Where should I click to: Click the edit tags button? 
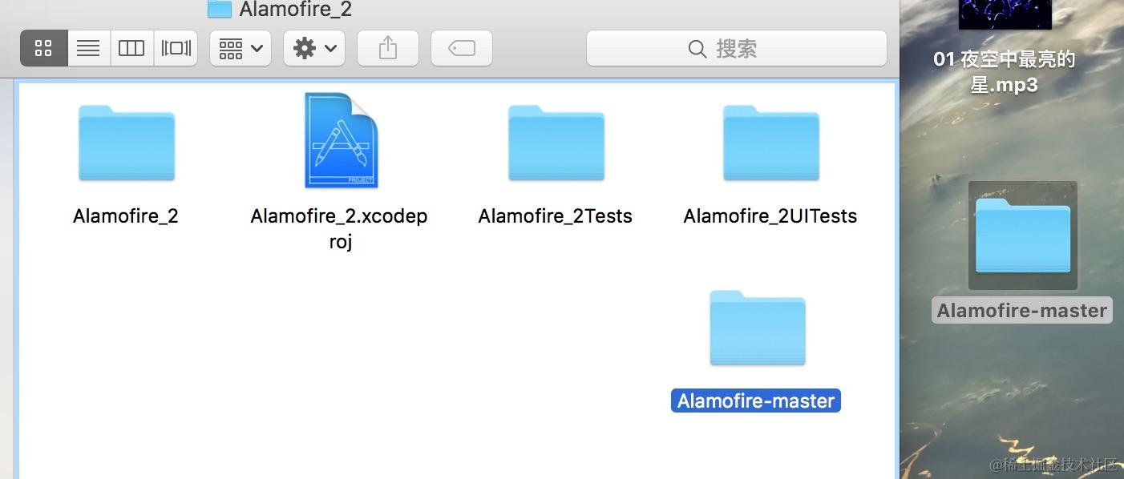tap(462, 48)
